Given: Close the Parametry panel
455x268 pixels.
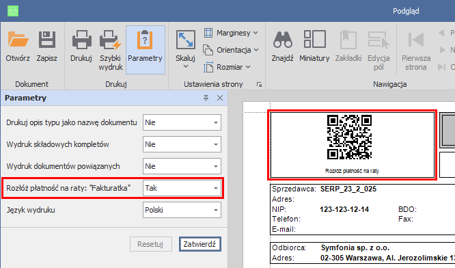Looking at the screenshot, I should (x=220, y=98).
